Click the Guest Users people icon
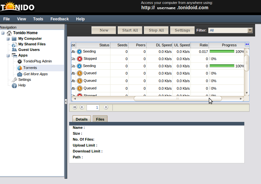This screenshot has height=184, width=261. (14, 50)
